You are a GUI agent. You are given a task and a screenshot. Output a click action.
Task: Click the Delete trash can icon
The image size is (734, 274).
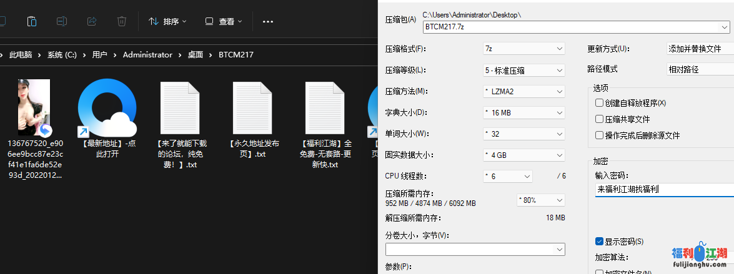[x=122, y=21]
